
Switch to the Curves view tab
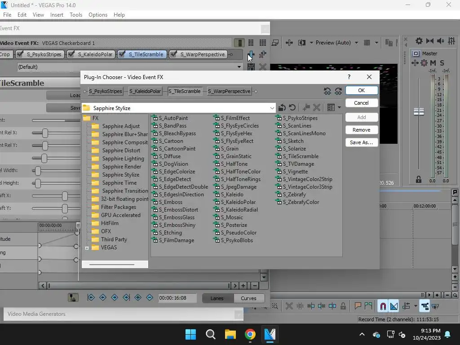pyautogui.click(x=248, y=298)
